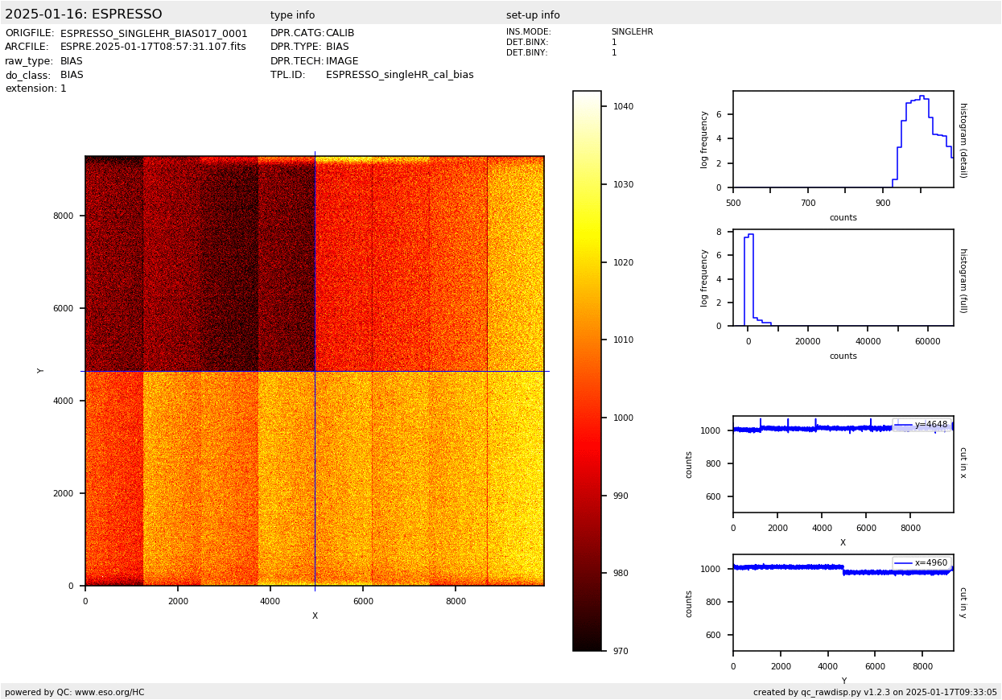This screenshot has height=700, width=1002.
Task: Select the cut in y profile plot
Action: tap(843, 603)
